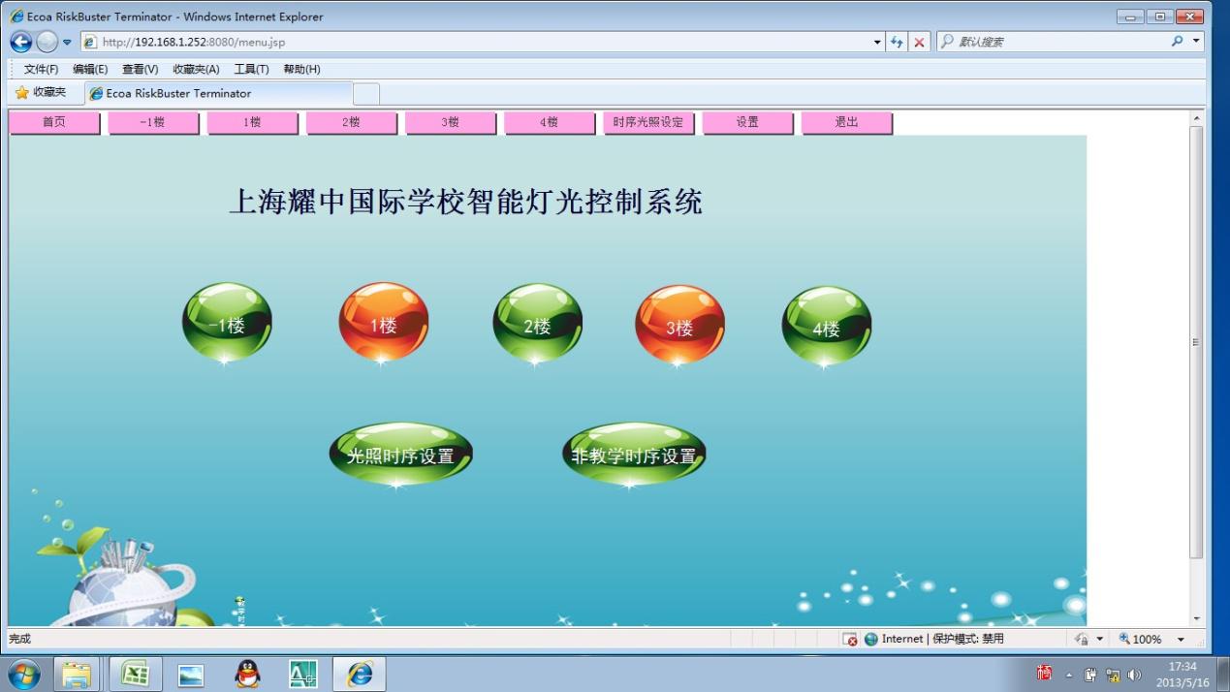Expand the address bar history dropdown

pos(877,42)
